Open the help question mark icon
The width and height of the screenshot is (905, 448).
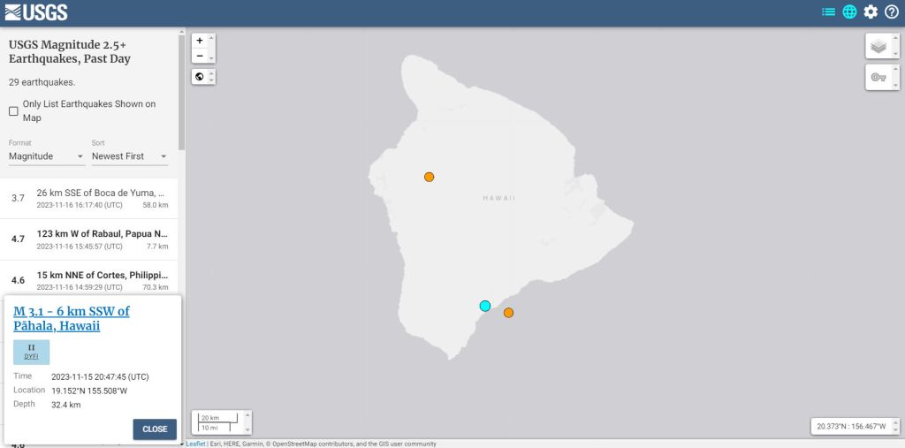coord(891,11)
